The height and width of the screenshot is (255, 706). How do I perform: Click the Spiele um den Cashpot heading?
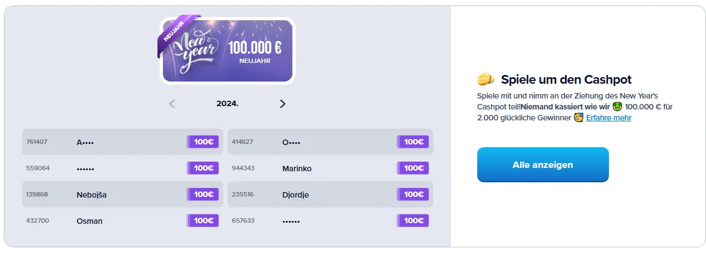click(566, 80)
